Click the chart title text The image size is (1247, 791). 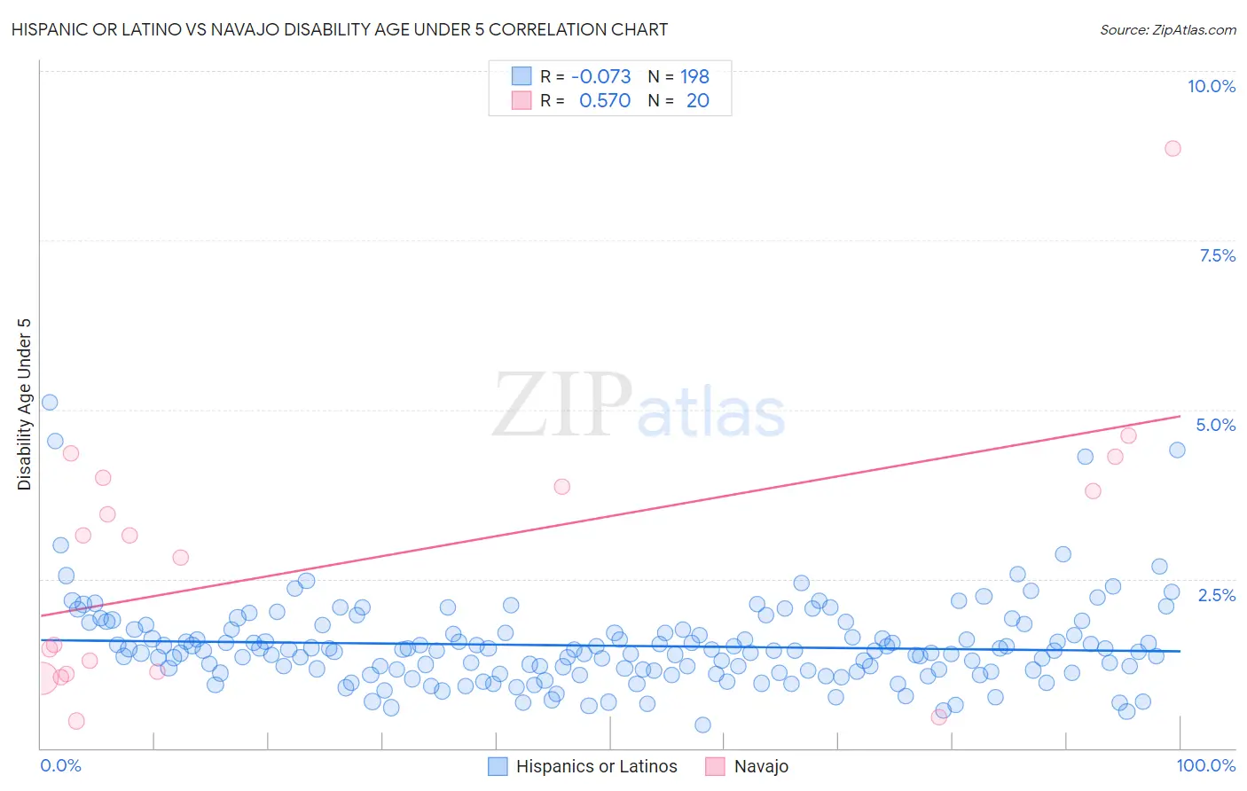click(x=339, y=29)
